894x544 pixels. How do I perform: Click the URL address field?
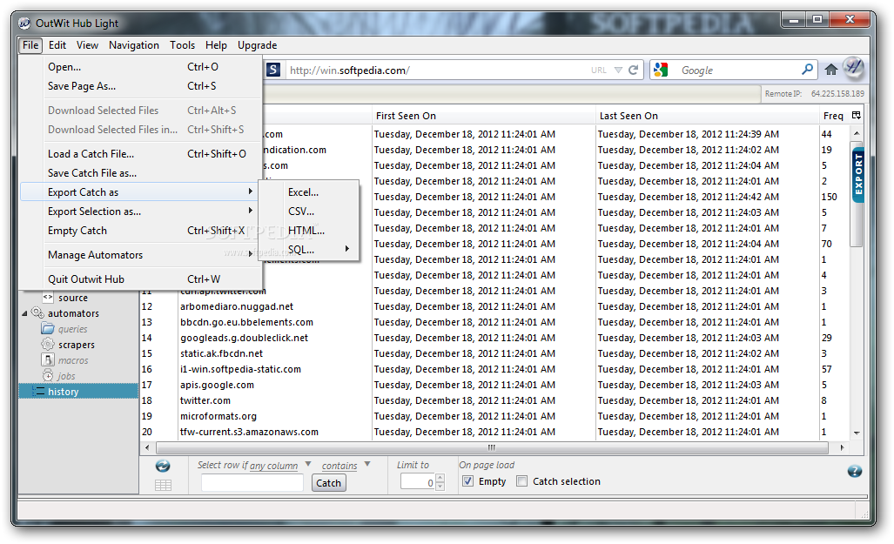point(436,71)
